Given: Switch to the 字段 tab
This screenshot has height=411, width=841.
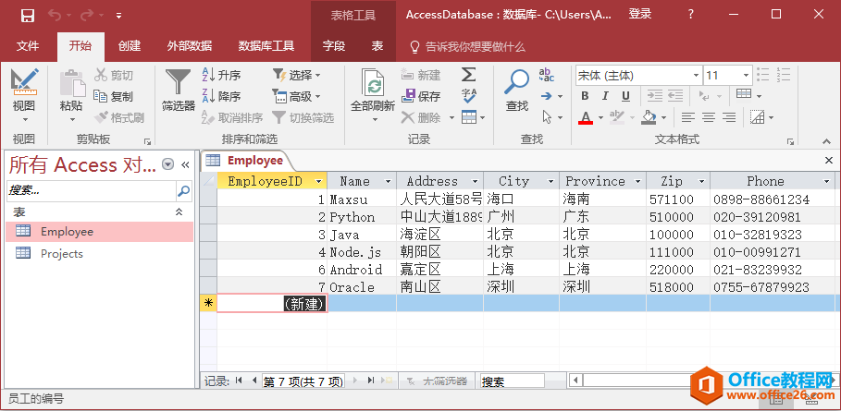Looking at the screenshot, I should click(334, 46).
